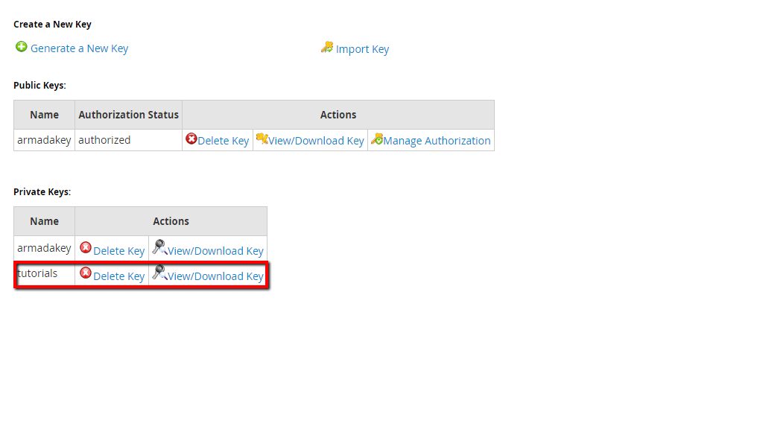This screenshot has height=429, width=763.
Task: Click the Import Key key icon
Action: click(x=327, y=47)
